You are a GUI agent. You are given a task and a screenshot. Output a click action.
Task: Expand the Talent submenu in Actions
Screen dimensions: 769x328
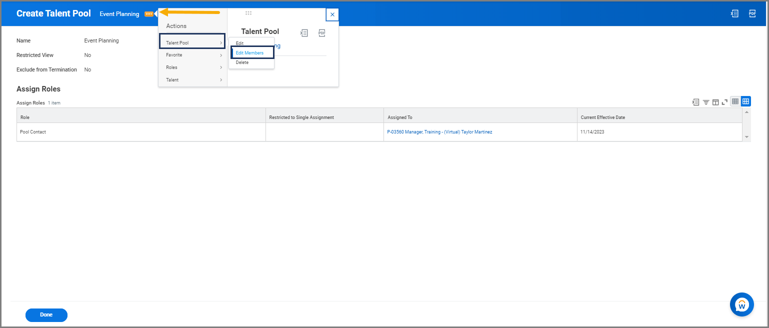192,80
